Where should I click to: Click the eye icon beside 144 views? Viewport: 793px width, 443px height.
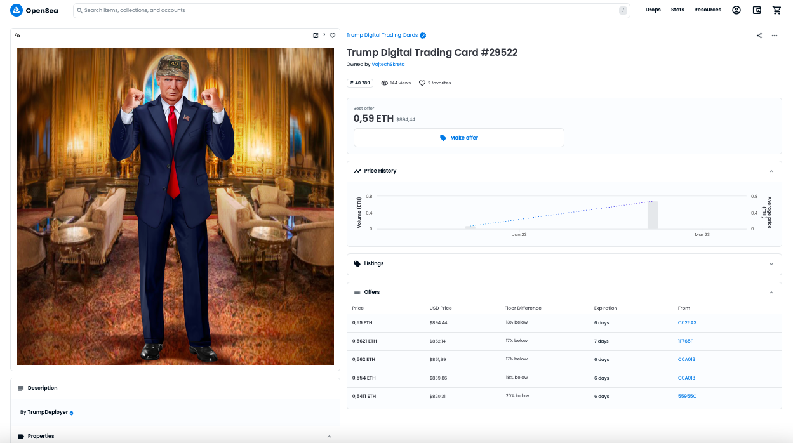pyautogui.click(x=384, y=83)
